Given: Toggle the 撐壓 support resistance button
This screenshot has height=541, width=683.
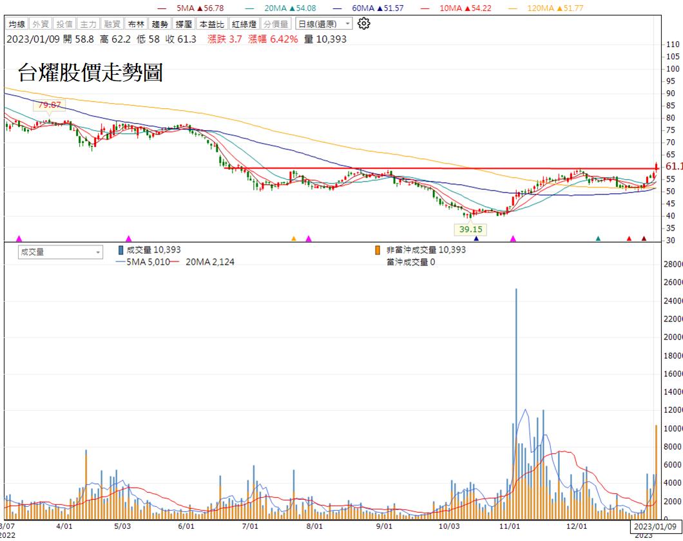Looking at the screenshot, I should coord(184,24).
